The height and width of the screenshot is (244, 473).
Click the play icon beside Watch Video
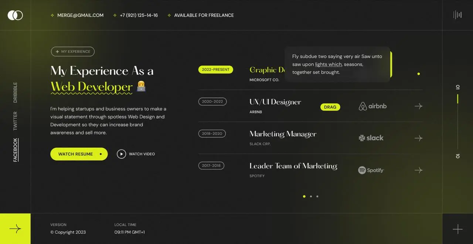[x=121, y=154]
